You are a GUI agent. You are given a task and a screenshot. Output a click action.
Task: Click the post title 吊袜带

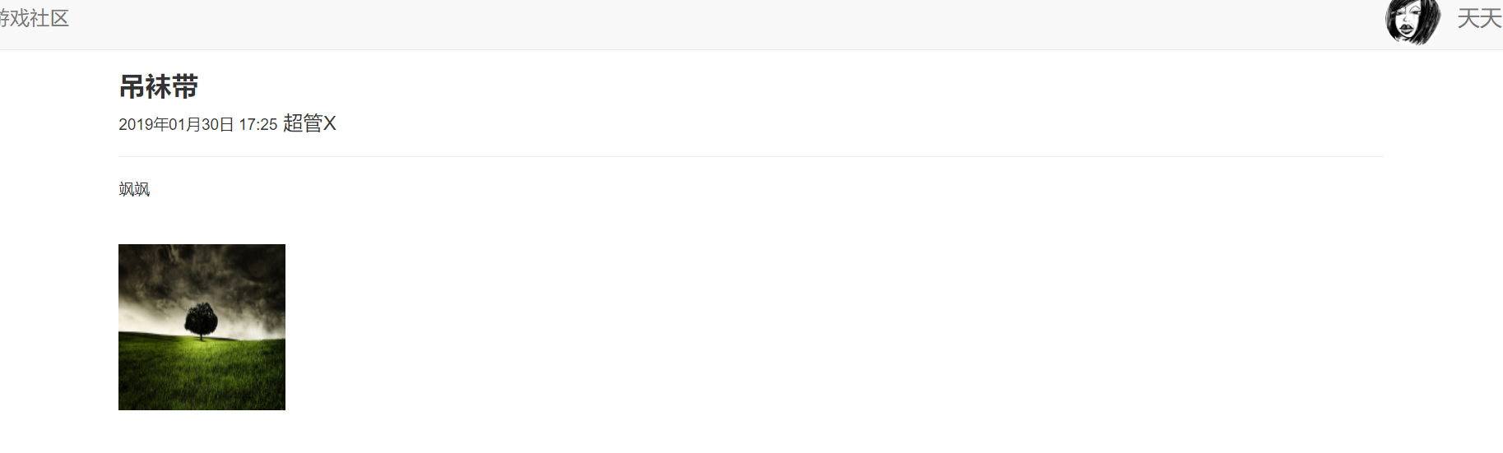click(x=159, y=86)
